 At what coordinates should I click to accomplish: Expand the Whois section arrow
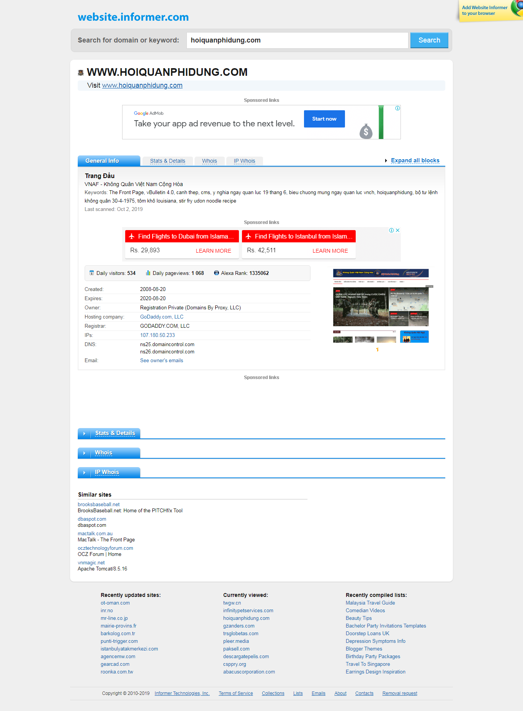[84, 453]
